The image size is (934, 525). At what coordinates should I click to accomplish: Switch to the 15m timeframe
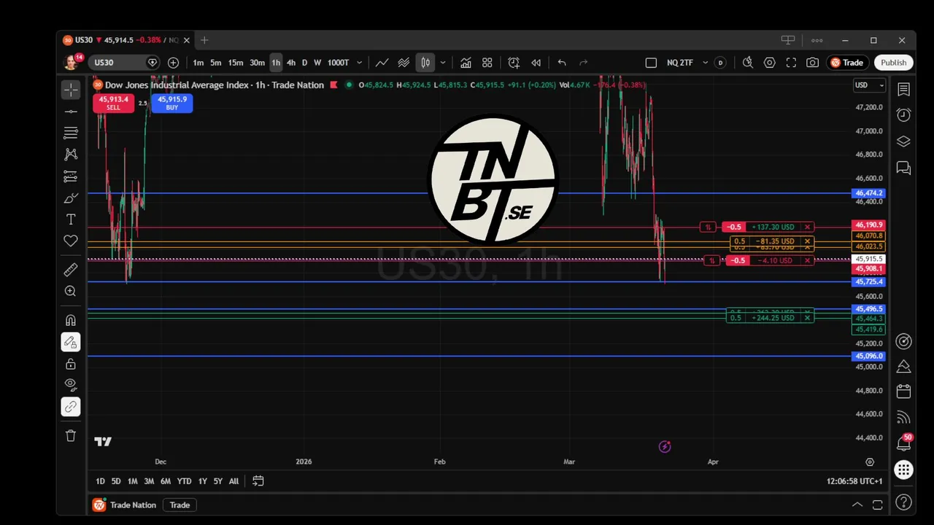[236, 63]
